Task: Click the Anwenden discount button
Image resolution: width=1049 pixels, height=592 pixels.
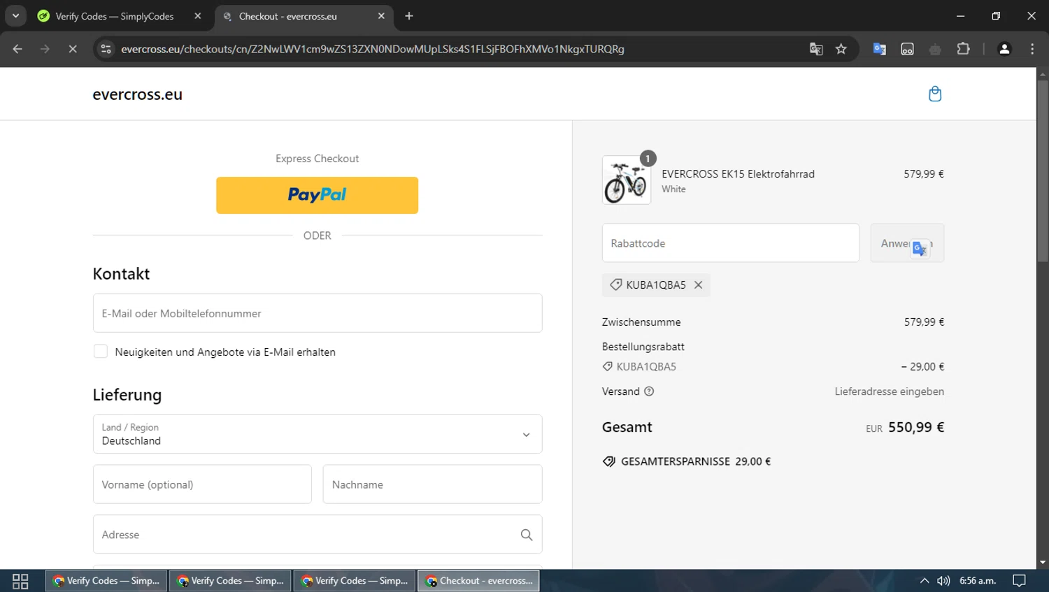Action: [x=907, y=243]
